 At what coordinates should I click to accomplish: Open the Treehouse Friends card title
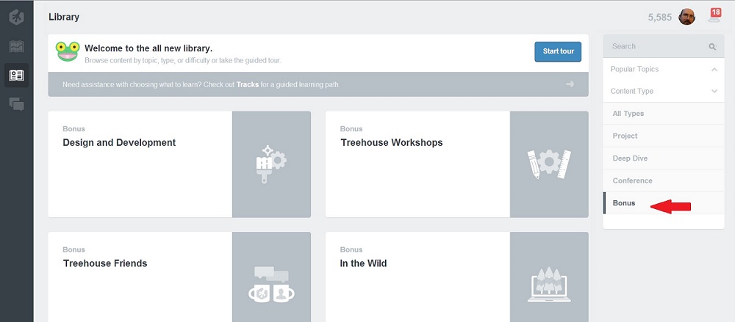tap(105, 263)
